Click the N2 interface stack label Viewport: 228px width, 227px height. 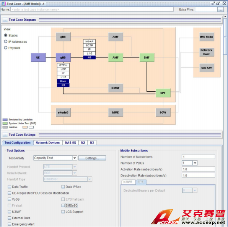click(x=90, y=58)
